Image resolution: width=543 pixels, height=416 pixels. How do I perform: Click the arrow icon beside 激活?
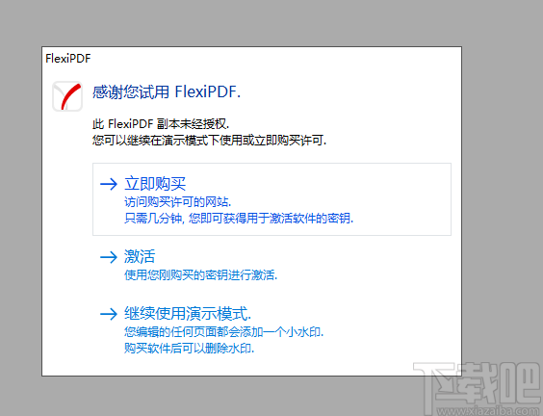109,257
